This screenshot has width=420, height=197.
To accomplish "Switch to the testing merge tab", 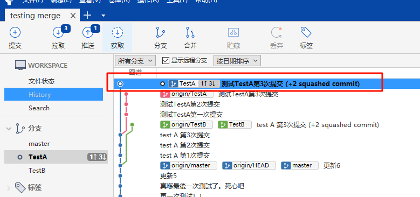I will pyautogui.click(x=35, y=16).
